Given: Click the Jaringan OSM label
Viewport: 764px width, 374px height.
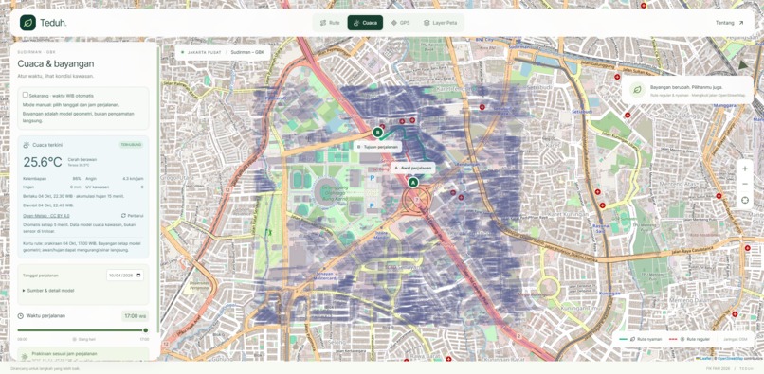Looking at the screenshot, I should 736,339.
